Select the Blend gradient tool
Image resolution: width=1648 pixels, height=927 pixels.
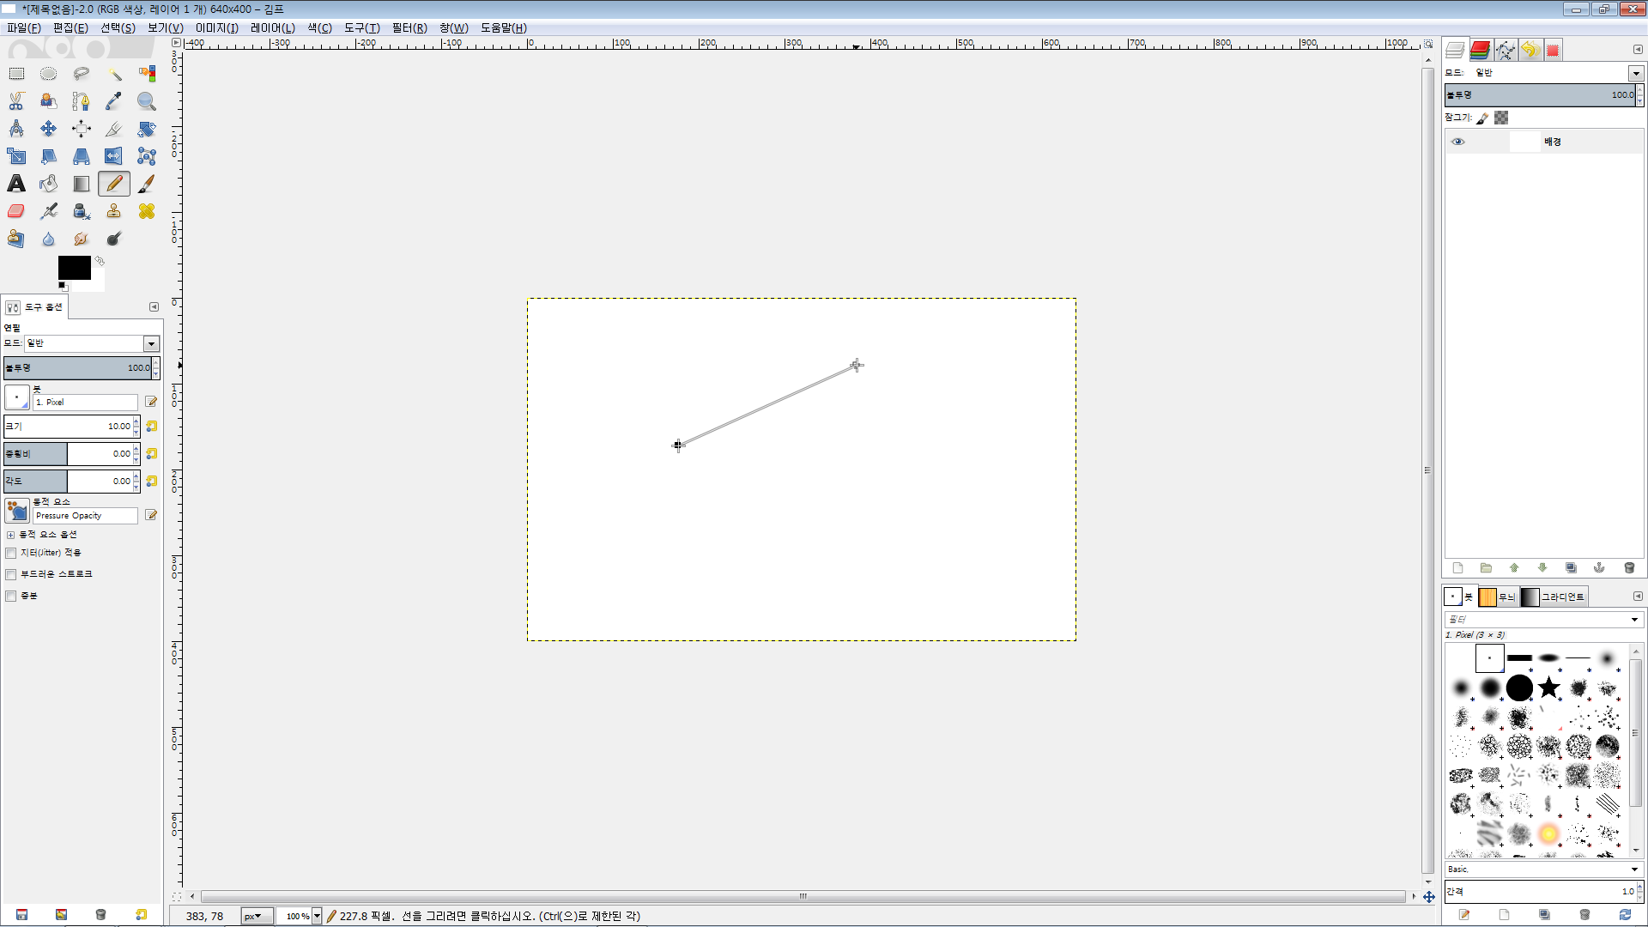click(x=82, y=184)
